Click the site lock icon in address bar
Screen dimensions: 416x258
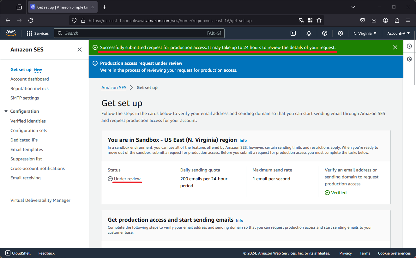pos(83,20)
